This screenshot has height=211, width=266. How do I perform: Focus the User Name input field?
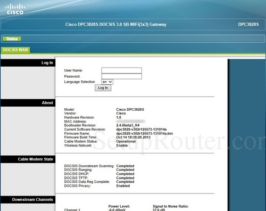121,70
